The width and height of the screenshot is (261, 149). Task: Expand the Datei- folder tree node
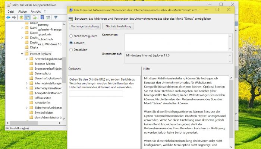22,28
